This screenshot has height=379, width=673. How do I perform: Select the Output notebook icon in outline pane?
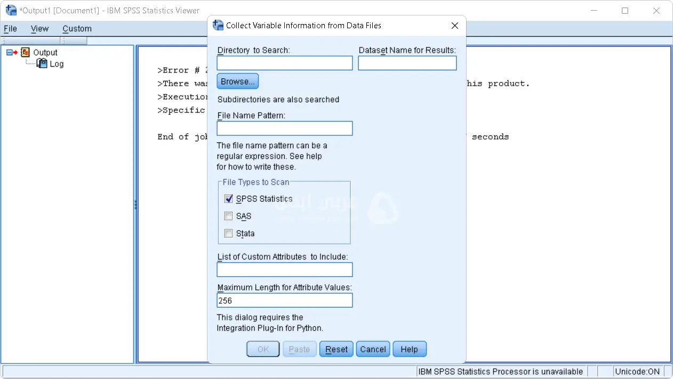coord(25,52)
